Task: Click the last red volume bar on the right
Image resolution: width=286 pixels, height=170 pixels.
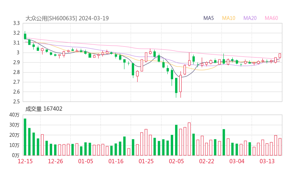Action: pyautogui.click(x=280, y=147)
